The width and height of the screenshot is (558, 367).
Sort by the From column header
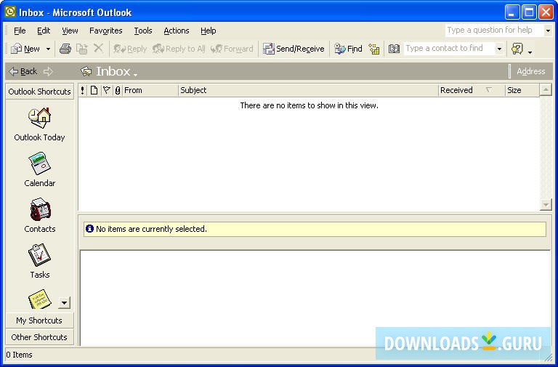(150, 90)
